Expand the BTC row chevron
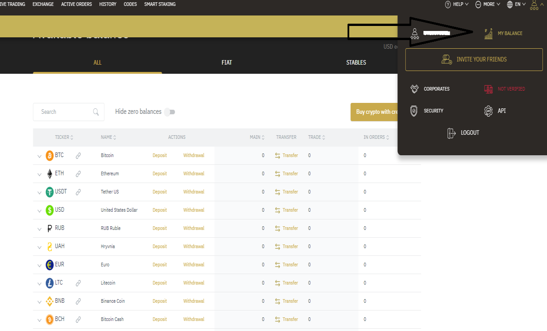547x331 pixels. [39, 156]
